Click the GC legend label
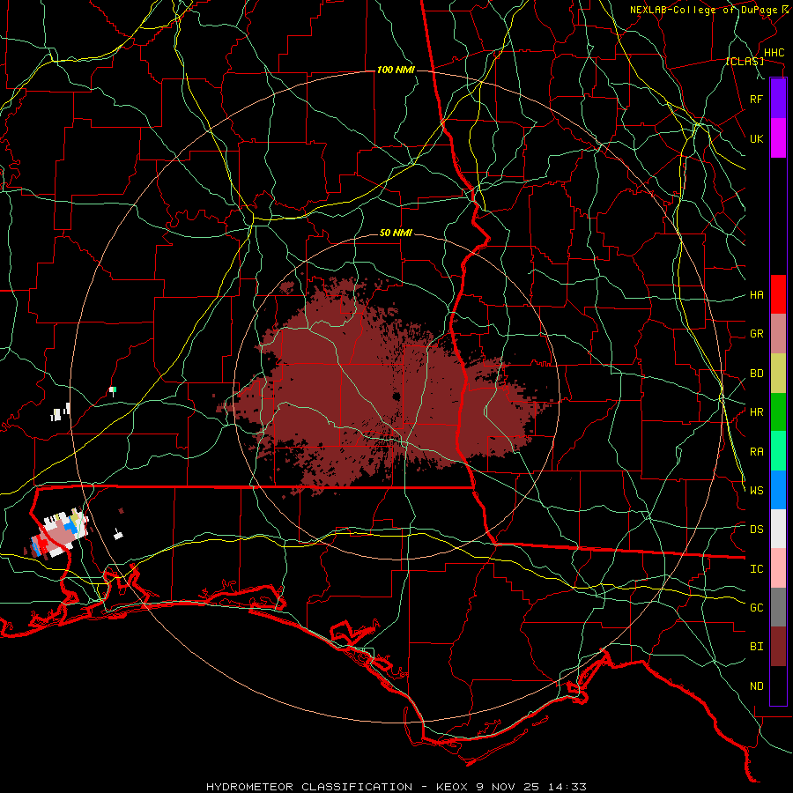793x793 pixels. [756, 608]
